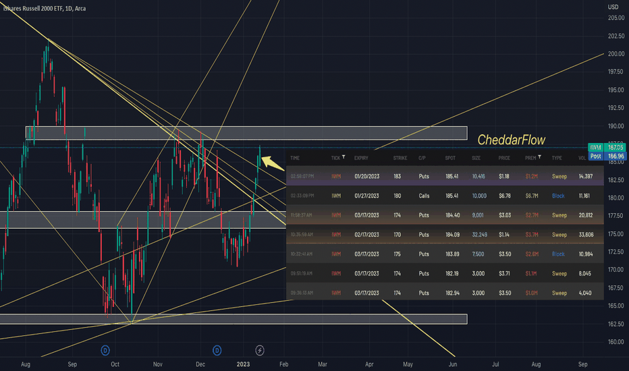Click the 01/20/2023 expiry cell
The width and height of the screenshot is (629, 371).
click(366, 177)
